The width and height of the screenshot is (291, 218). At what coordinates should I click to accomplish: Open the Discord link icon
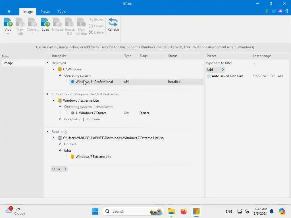[280, 11]
